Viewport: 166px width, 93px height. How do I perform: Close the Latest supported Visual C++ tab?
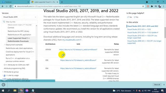pyautogui.click(x=57, y=2)
